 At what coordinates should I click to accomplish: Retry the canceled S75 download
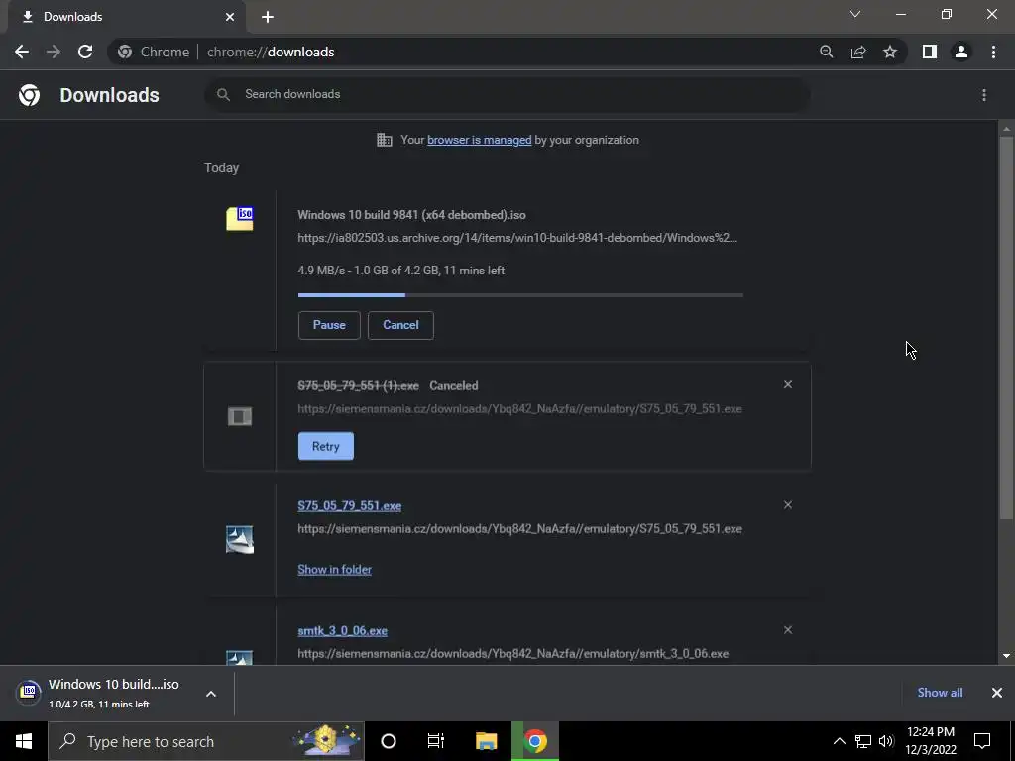325,446
